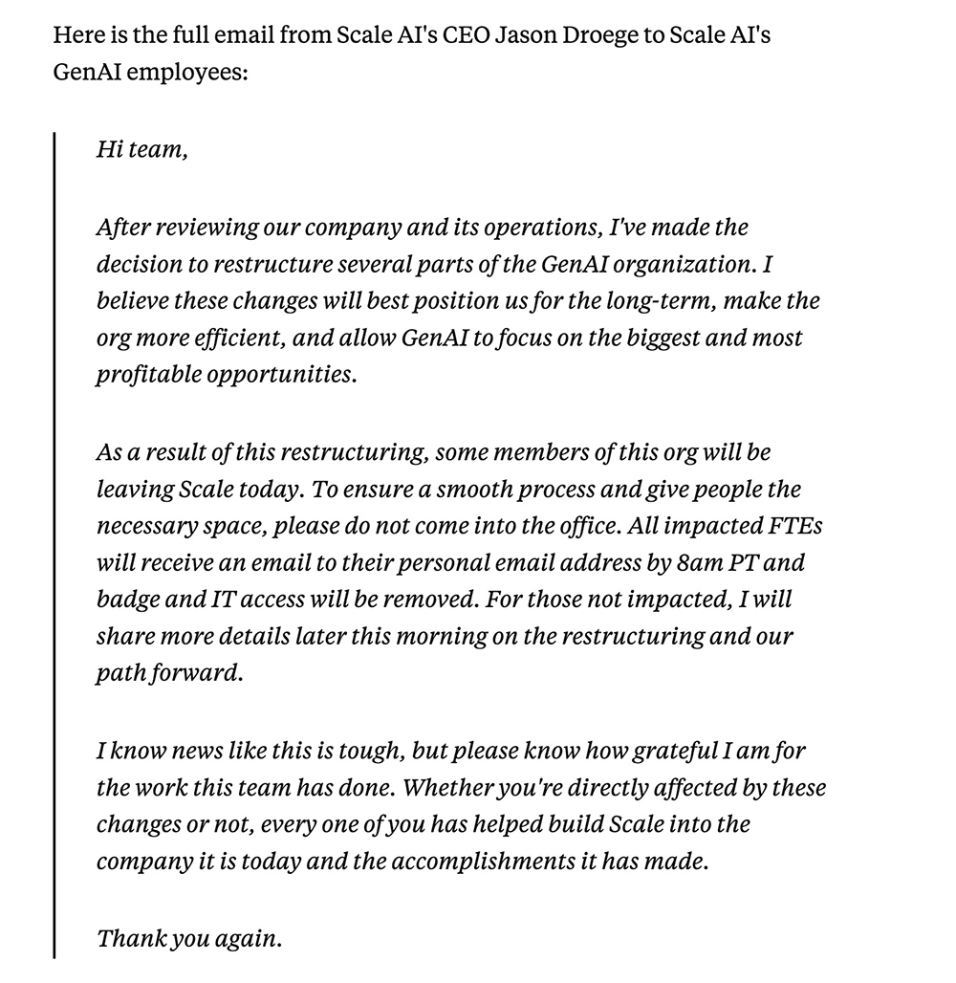The image size is (956, 983).
Task: Click the 'GenAI employees:' line of the intro
Action: click(150, 73)
